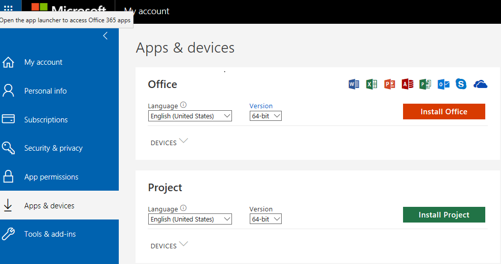Click the person icon for Personal info
The width and height of the screenshot is (501, 264).
pyautogui.click(x=8, y=91)
